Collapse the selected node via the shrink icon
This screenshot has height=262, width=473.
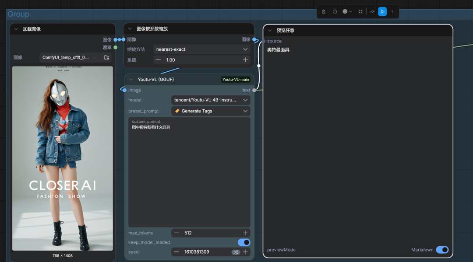360,12
